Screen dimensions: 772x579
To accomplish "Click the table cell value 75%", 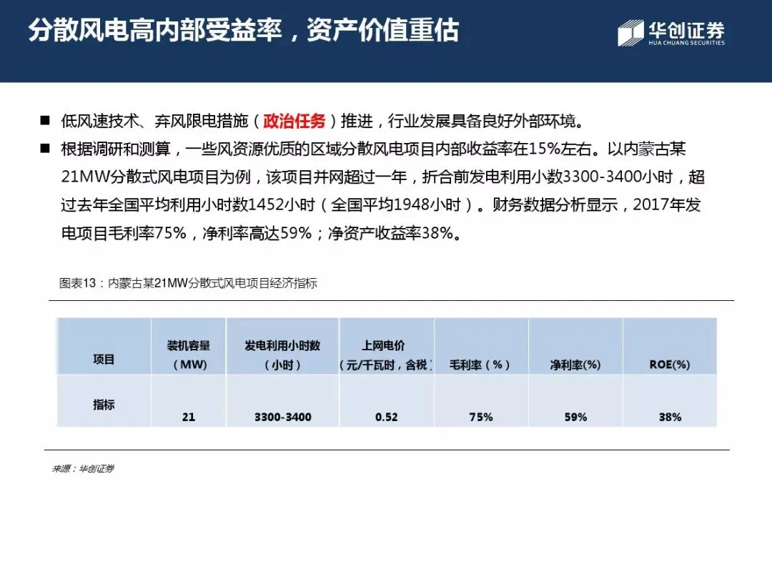I will point(481,417).
